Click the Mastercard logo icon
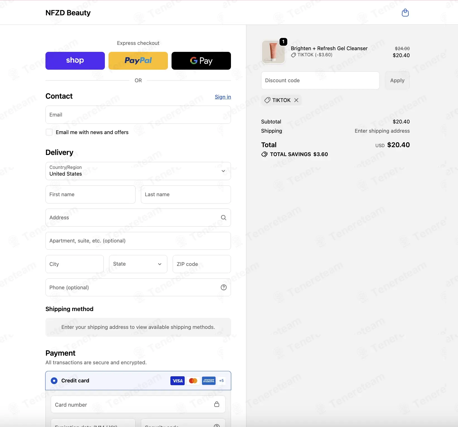The height and width of the screenshot is (427, 458). pos(193,381)
